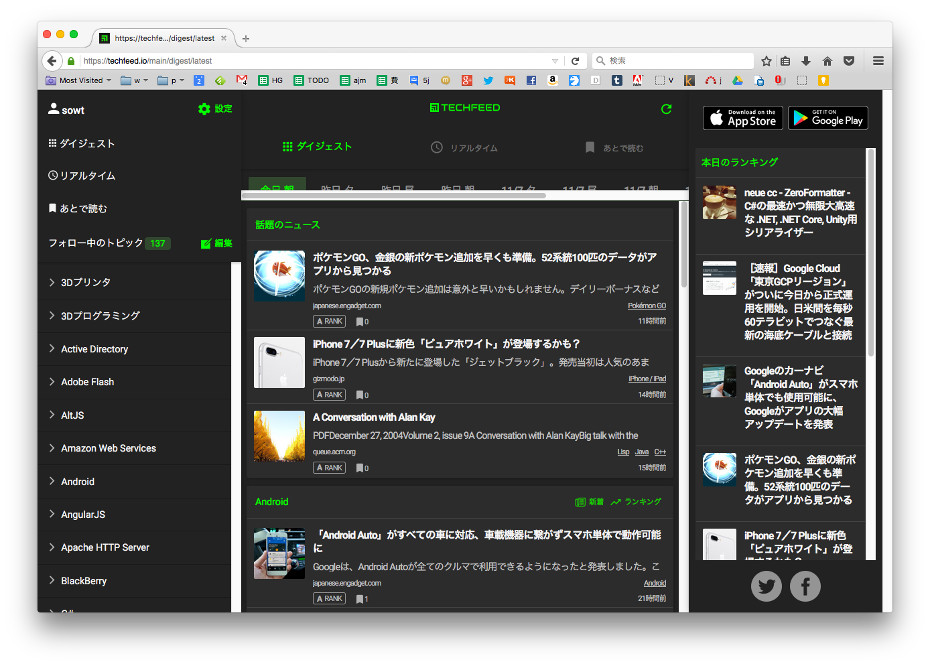Open iPhone / iPad tag link
This screenshot has height=666, width=930.
[647, 379]
